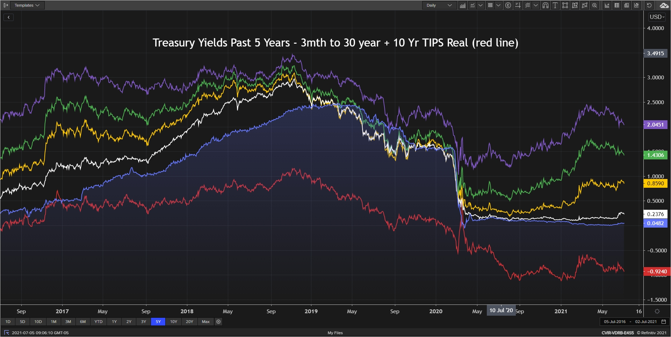Viewport: 671px width, 337px height.
Task: Open the data table grid icon
Action: (617, 5)
